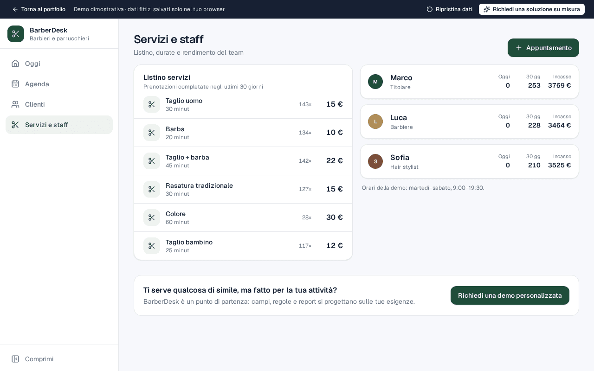Click the Ripristina dati reset icon
594x371 pixels.
click(430, 9)
